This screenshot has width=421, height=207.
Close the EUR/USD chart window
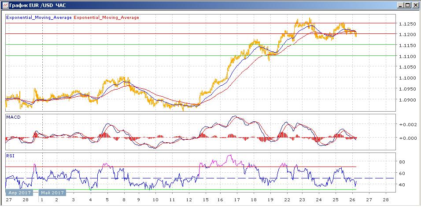[415, 5]
